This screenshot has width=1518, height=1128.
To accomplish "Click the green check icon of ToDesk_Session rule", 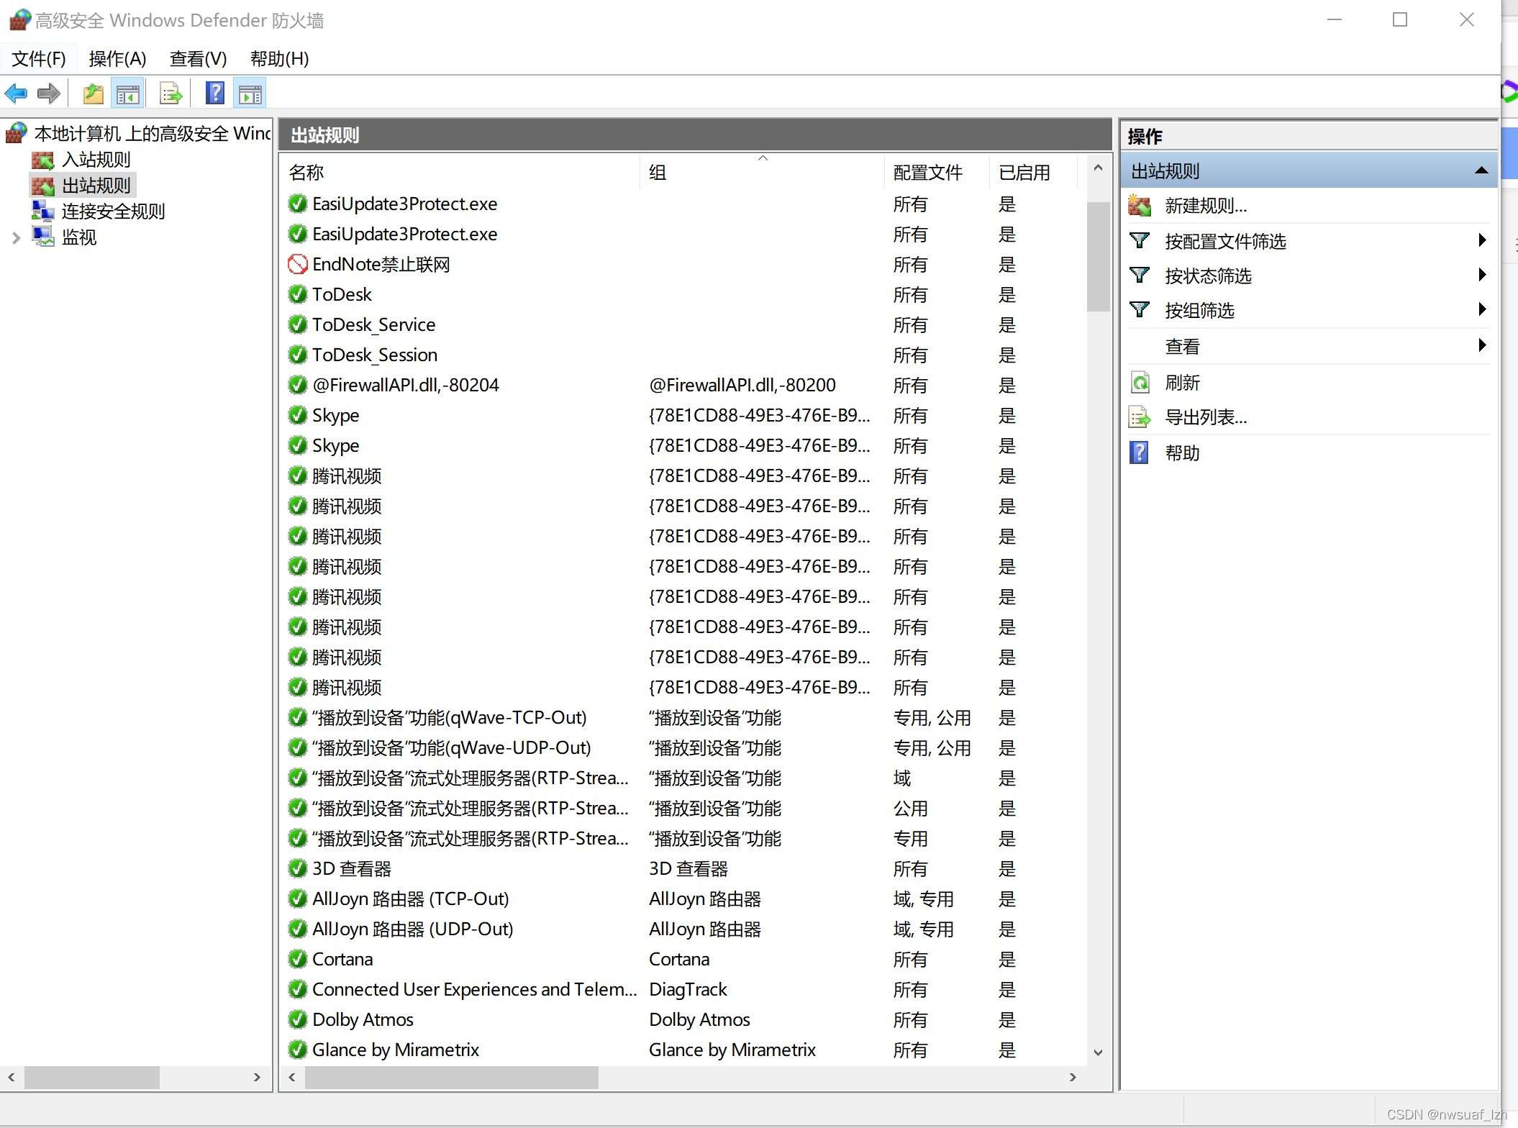I will tap(298, 355).
